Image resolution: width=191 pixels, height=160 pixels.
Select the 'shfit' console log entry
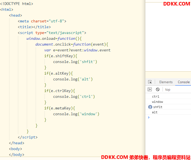[x=158, y=107]
